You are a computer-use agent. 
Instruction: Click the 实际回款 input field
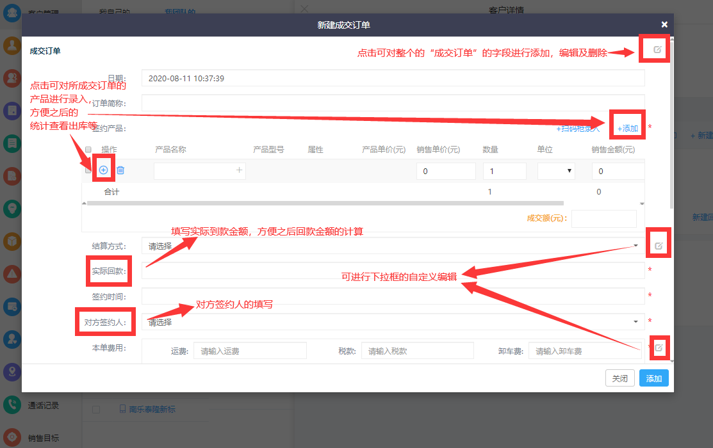coord(393,271)
